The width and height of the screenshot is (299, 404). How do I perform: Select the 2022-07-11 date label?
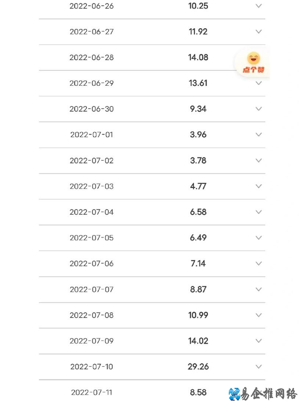(91, 393)
